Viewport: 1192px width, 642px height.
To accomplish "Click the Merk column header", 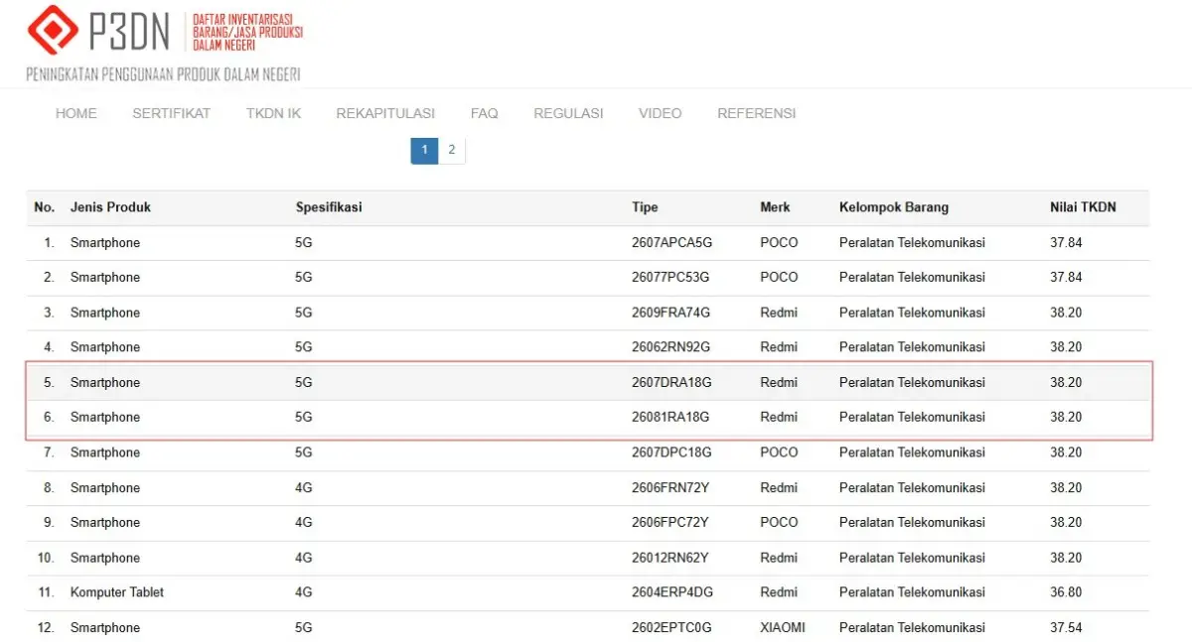I will point(776,207).
